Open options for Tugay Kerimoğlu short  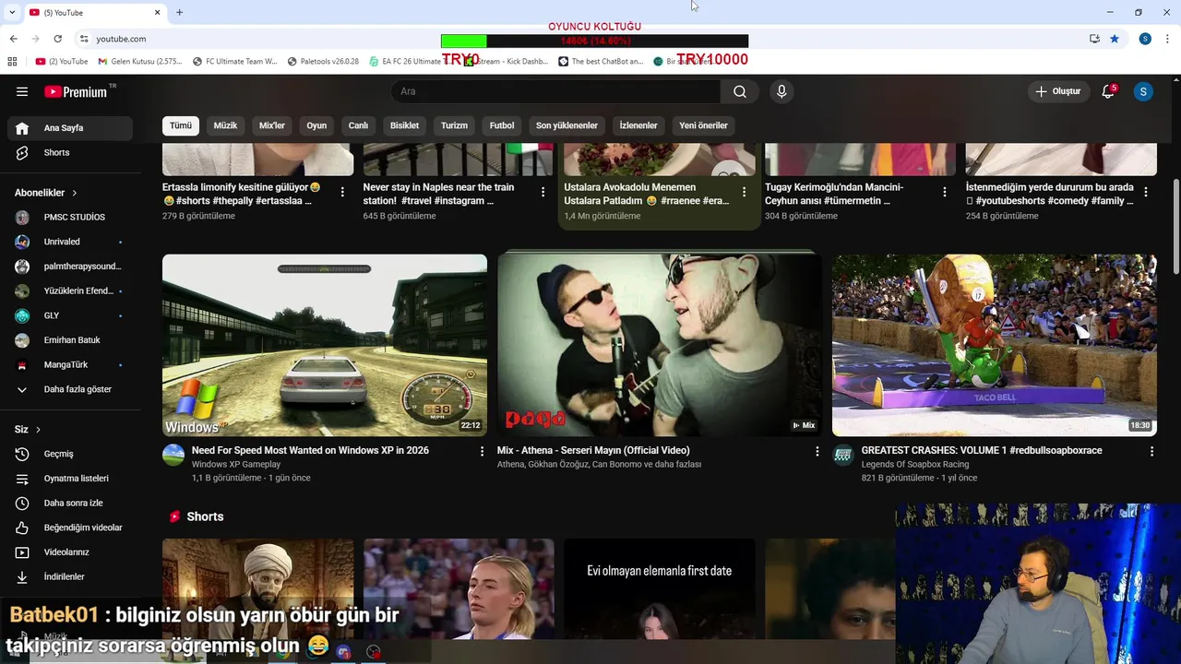click(x=945, y=192)
